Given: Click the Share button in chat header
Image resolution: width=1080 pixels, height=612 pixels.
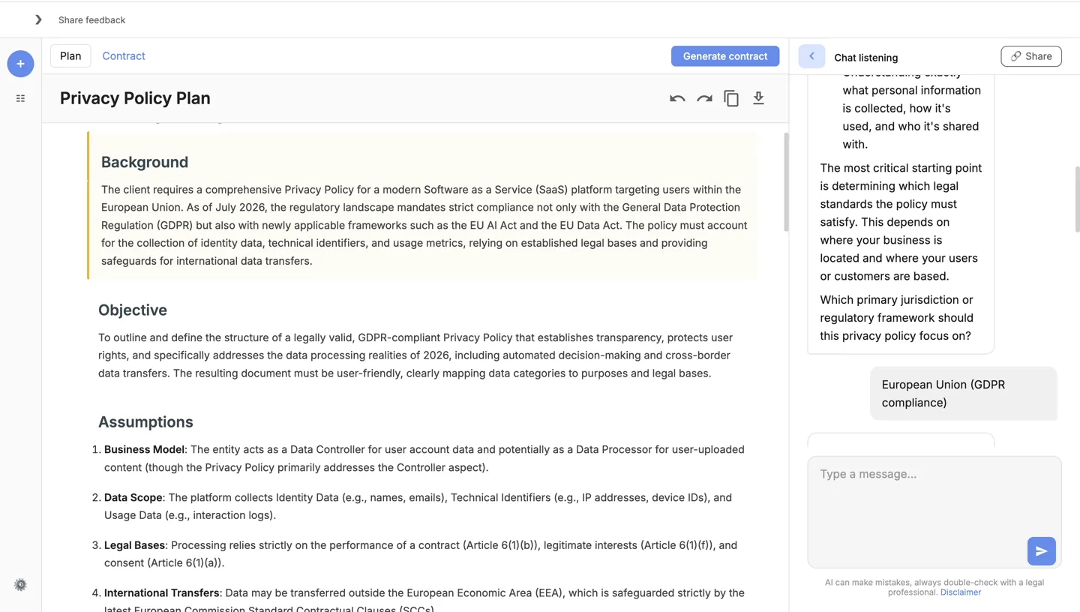Looking at the screenshot, I should coord(1030,56).
